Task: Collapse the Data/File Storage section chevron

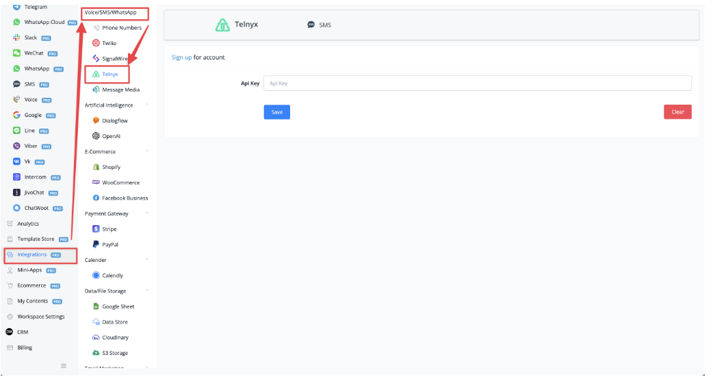Action: (147, 290)
